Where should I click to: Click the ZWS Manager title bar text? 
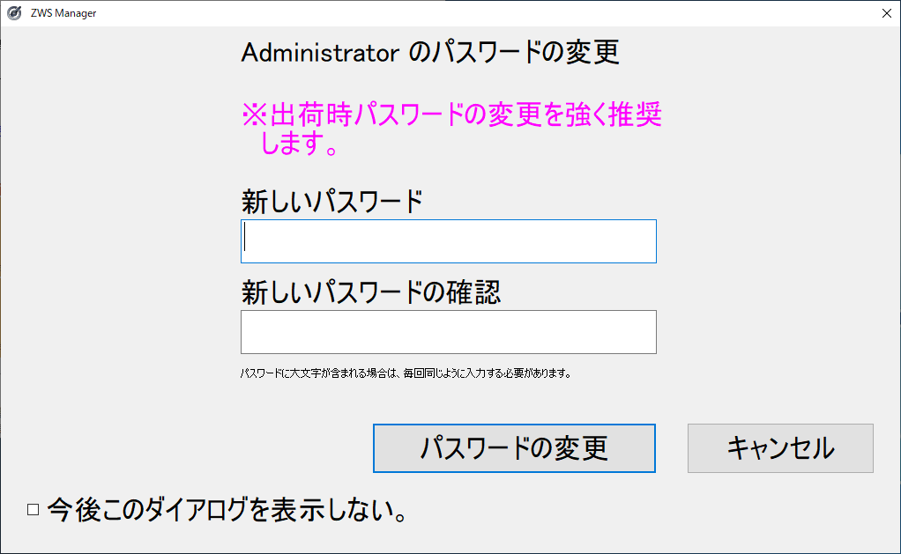(x=63, y=13)
